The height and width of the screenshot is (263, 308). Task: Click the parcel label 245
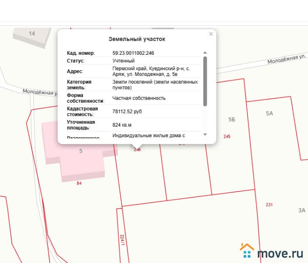pos(227,136)
